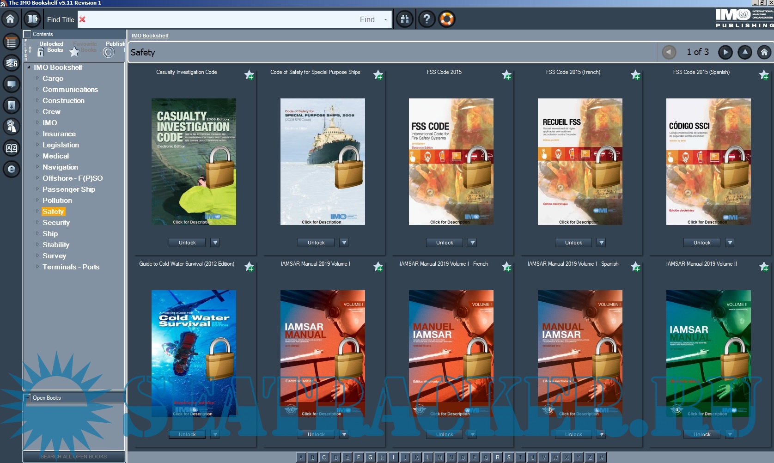Select Navigation in the contents tree
The height and width of the screenshot is (463, 774).
point(60,167)
